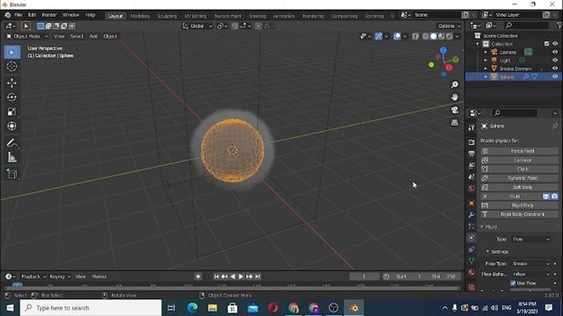The image size is (563, 316).
Task: Enable Rigid Body physics
Action: point(519,205)
